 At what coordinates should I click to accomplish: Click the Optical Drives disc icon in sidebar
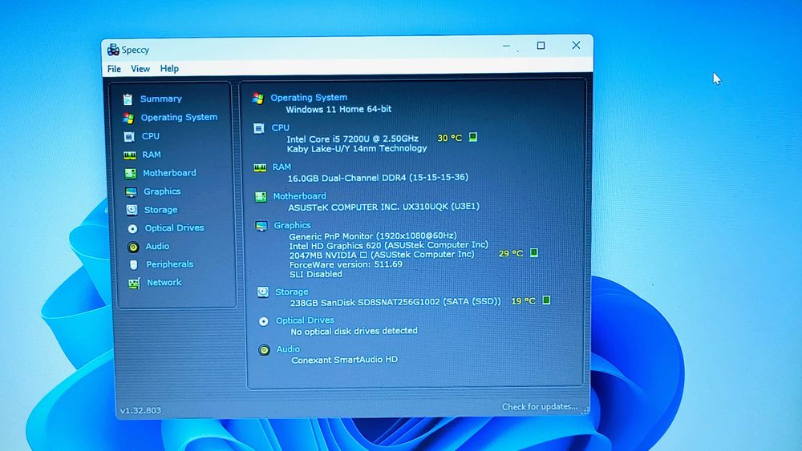pos(132,228)
